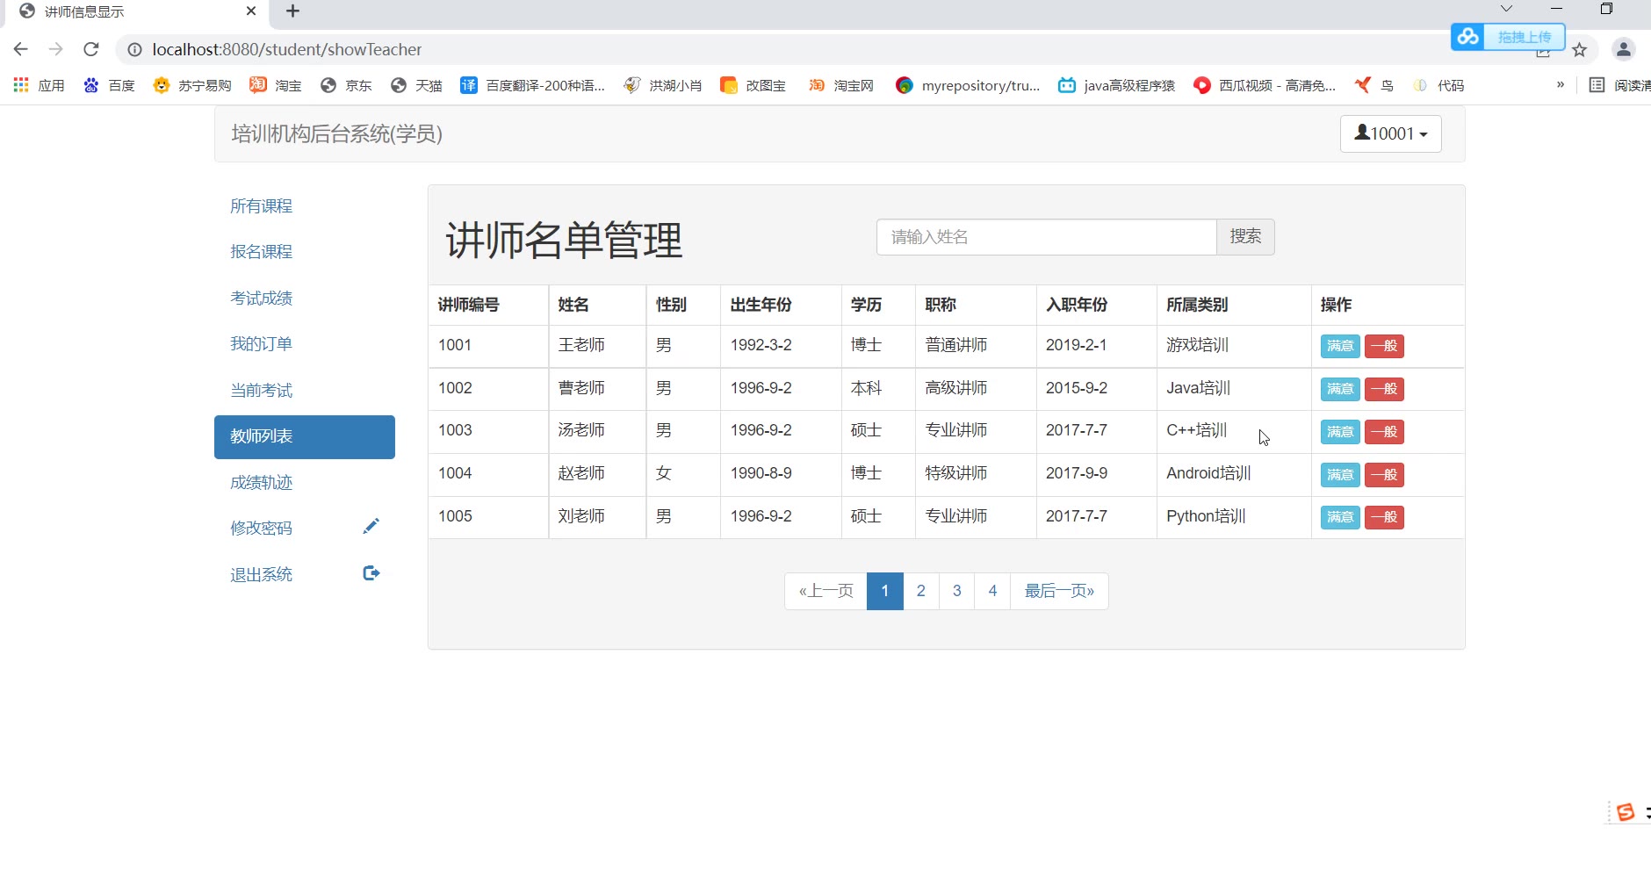This screenshot has height=885, width=1651.
Task: Click the browser back arrow
Action: pyautogui.click(x=21, y=49)
